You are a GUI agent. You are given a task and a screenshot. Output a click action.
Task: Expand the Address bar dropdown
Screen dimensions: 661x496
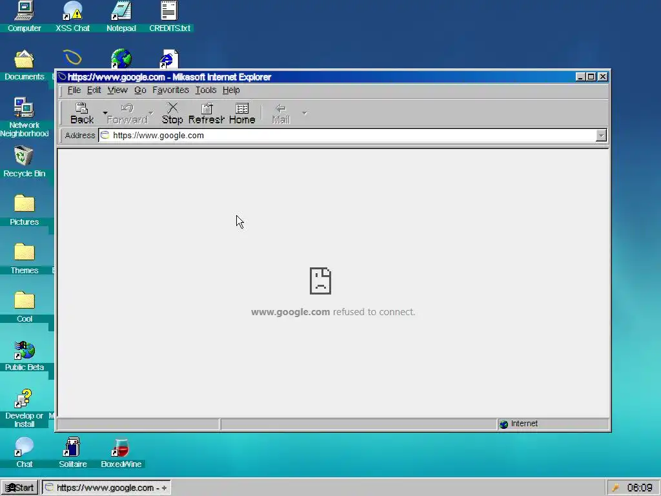pos(601,136)
